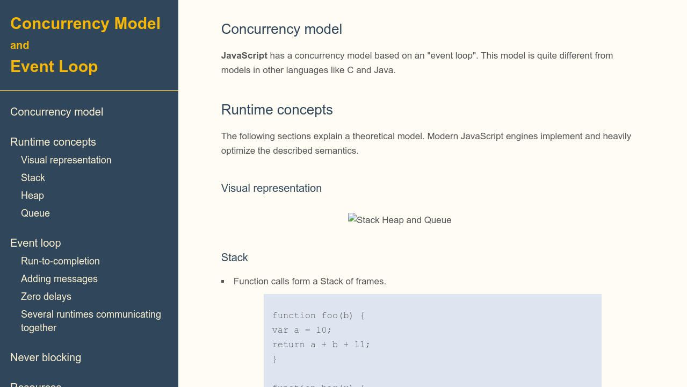Image resolution: width=687 pixels, height=387 pixels.
Task: Click the bold JavaScript word in the intro
Action: (244, 55)
